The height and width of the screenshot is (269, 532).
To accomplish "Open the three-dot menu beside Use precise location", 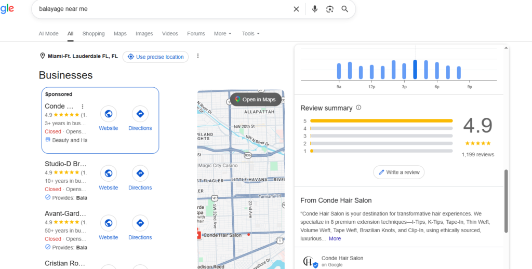I will 198,56.
